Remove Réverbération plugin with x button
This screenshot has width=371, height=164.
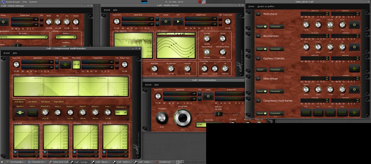coord(259,36)
